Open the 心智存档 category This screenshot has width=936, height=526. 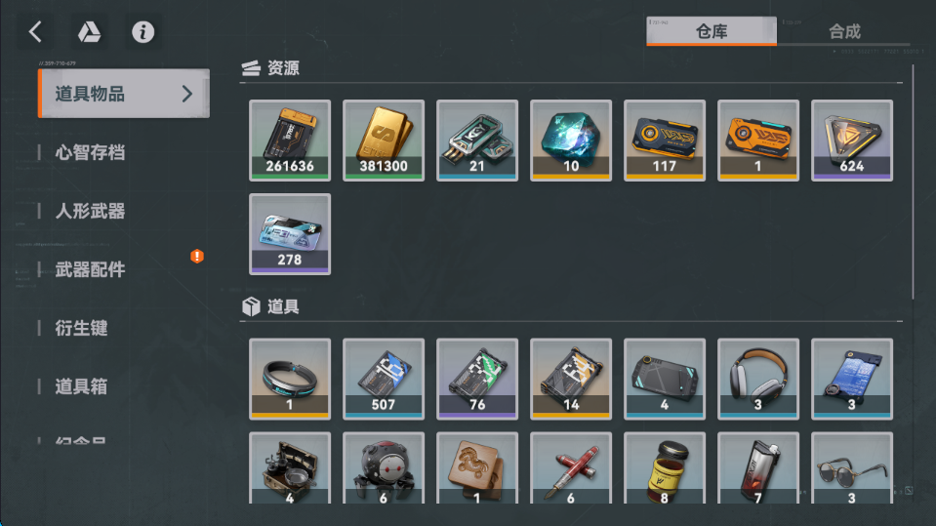90,152
